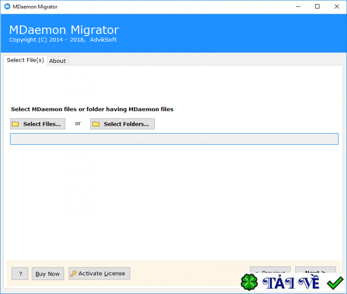Maximize the MDaemon Migrator window
This screenshot has height=294, width=347.
click(x=317, y=7)
